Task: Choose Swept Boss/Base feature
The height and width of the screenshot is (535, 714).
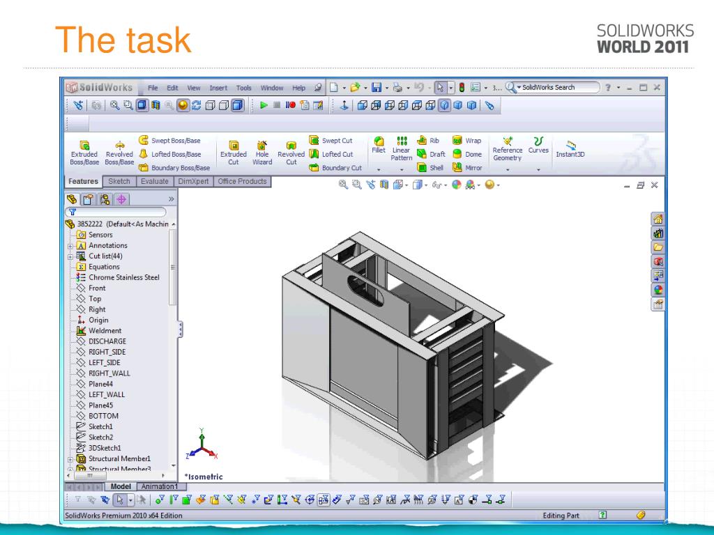Action: coord(169,141)
